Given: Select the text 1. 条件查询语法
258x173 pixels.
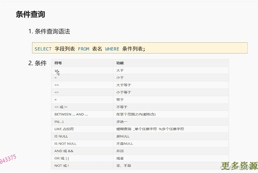Looking at the screenshot, I should point(49,31).
